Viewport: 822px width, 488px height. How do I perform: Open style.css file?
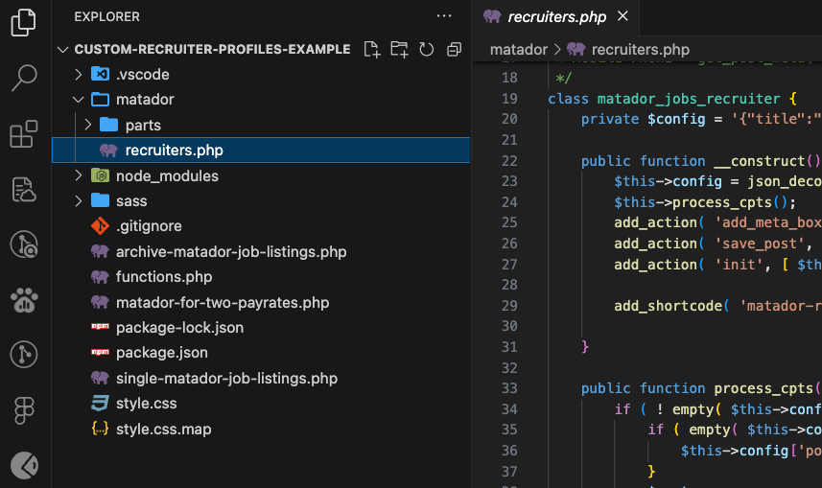pos(146,404)
